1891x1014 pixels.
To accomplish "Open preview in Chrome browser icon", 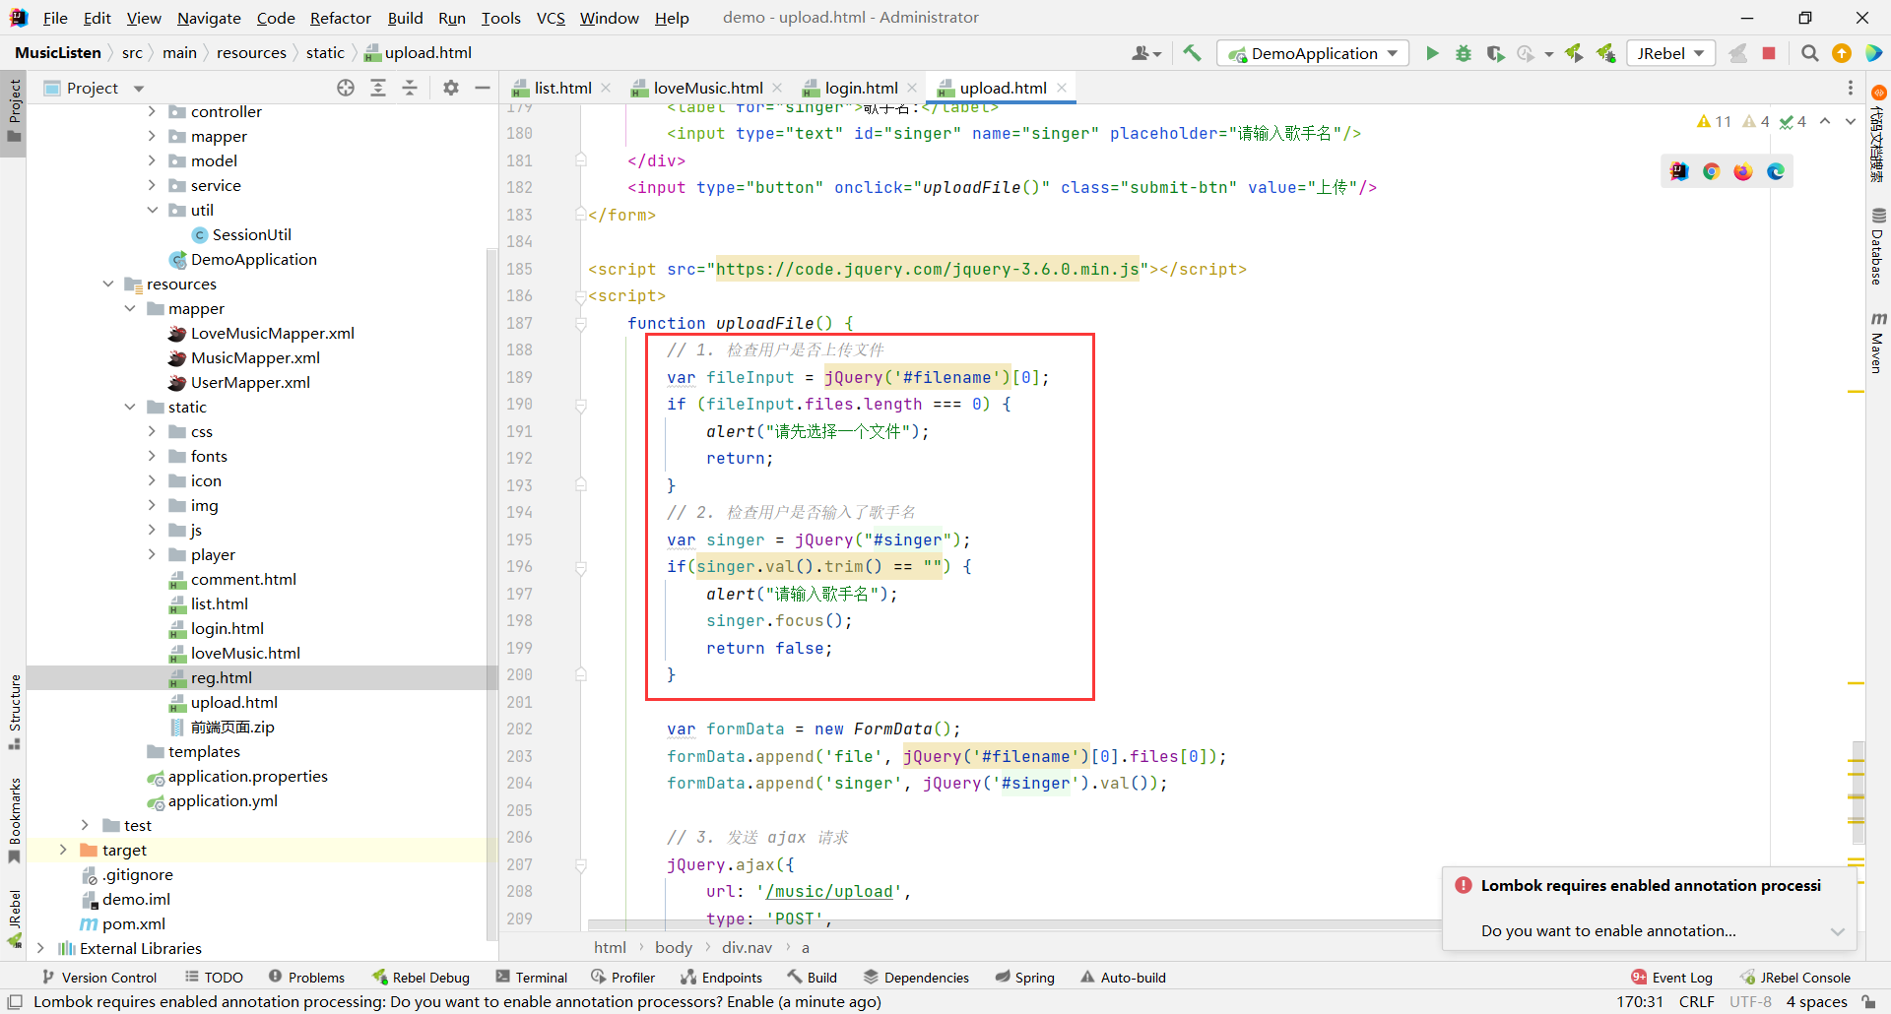I will point(1711,171).
